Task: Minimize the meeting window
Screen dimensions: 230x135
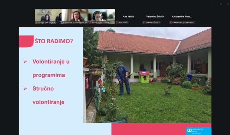Action: [214, 4]
